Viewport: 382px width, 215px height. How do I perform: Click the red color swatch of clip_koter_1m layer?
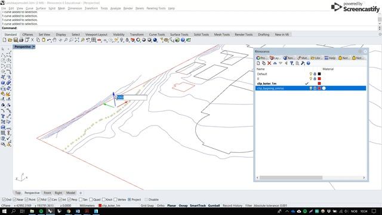click(x=319, y=84)
